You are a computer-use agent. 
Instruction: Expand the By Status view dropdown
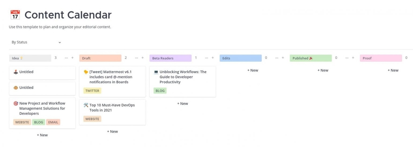[36, 42]
